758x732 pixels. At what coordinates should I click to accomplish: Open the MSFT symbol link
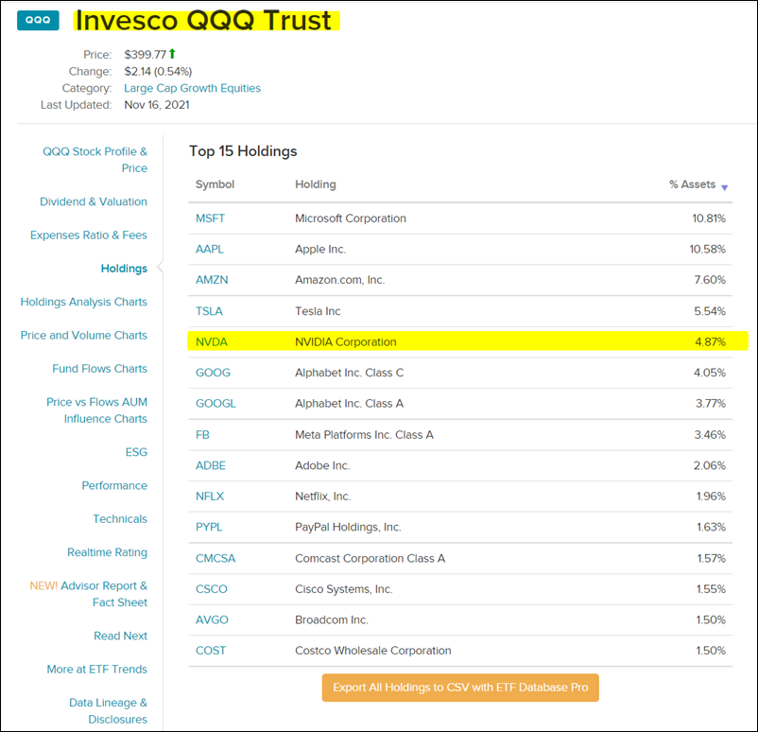(x=210, y=218)
